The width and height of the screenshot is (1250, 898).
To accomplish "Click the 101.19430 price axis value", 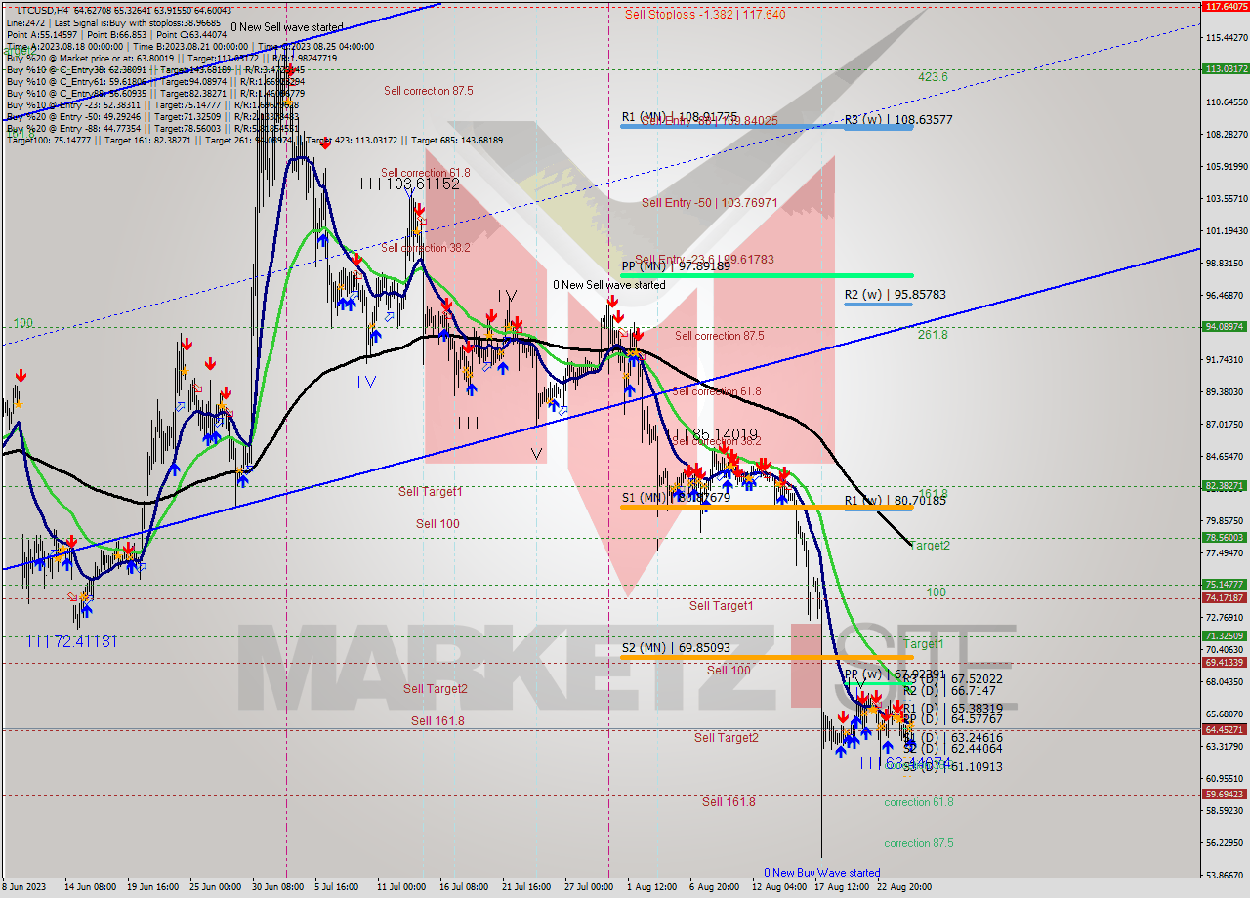I will tap(1228, 231).
